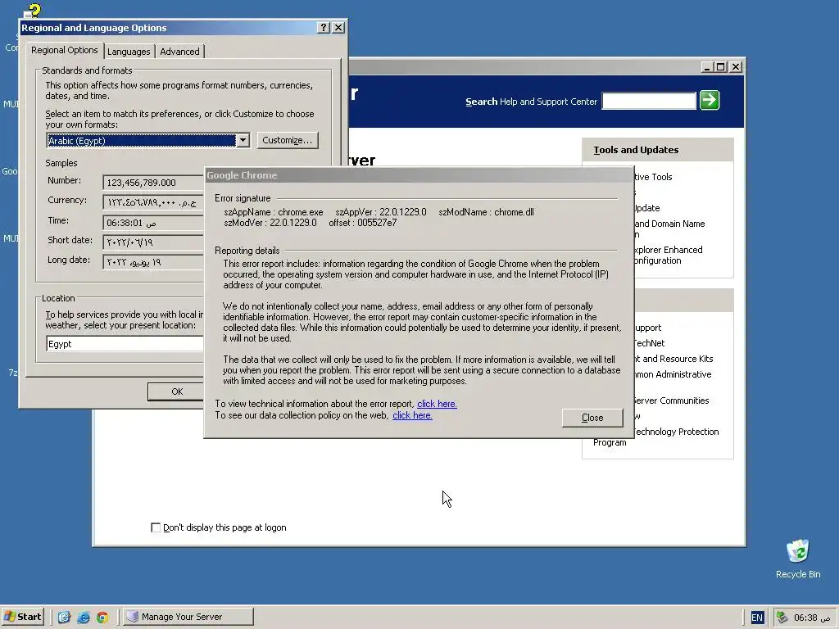
Task: Select the Regional Options tab
Action: pyautogui.click(x=64, y=50)
